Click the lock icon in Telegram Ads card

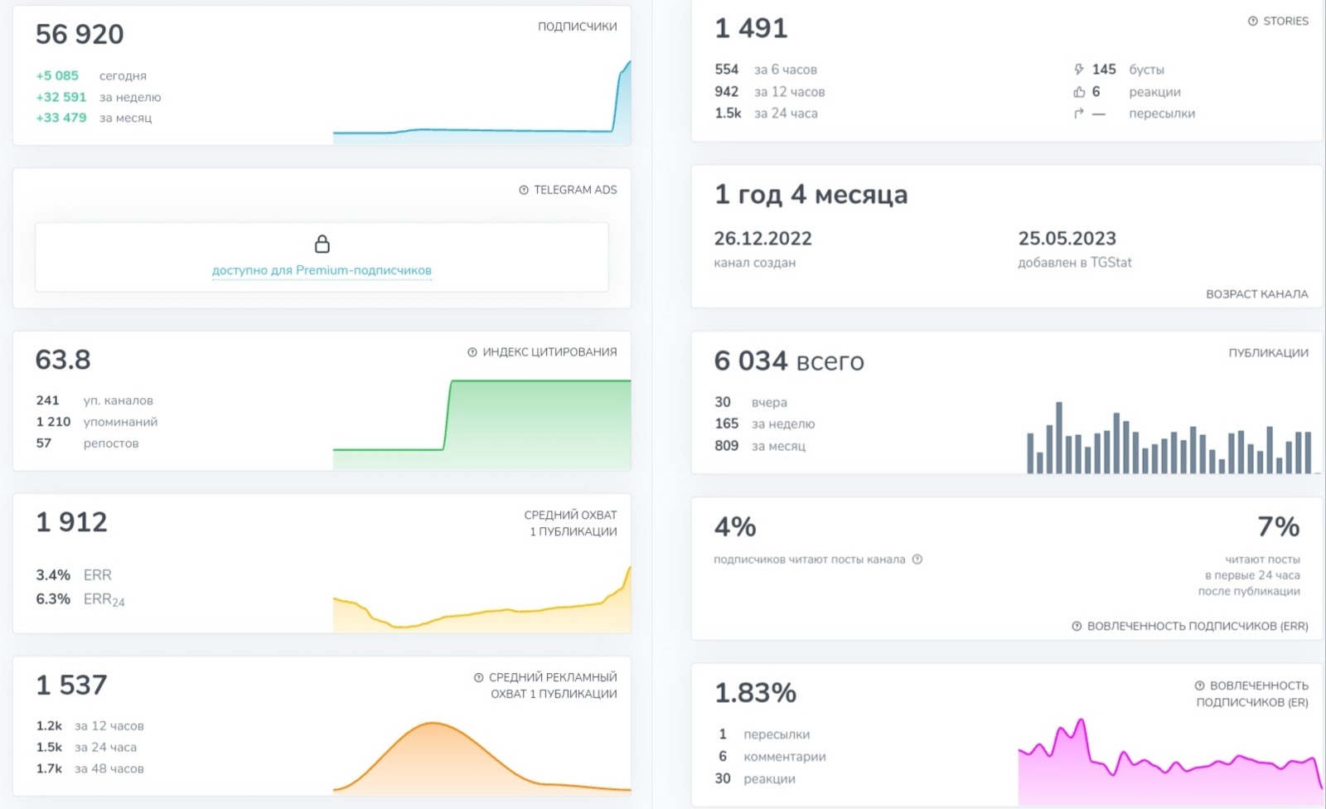[322, 244]
